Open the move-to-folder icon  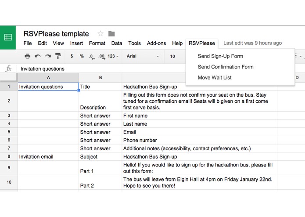[111, 34]
